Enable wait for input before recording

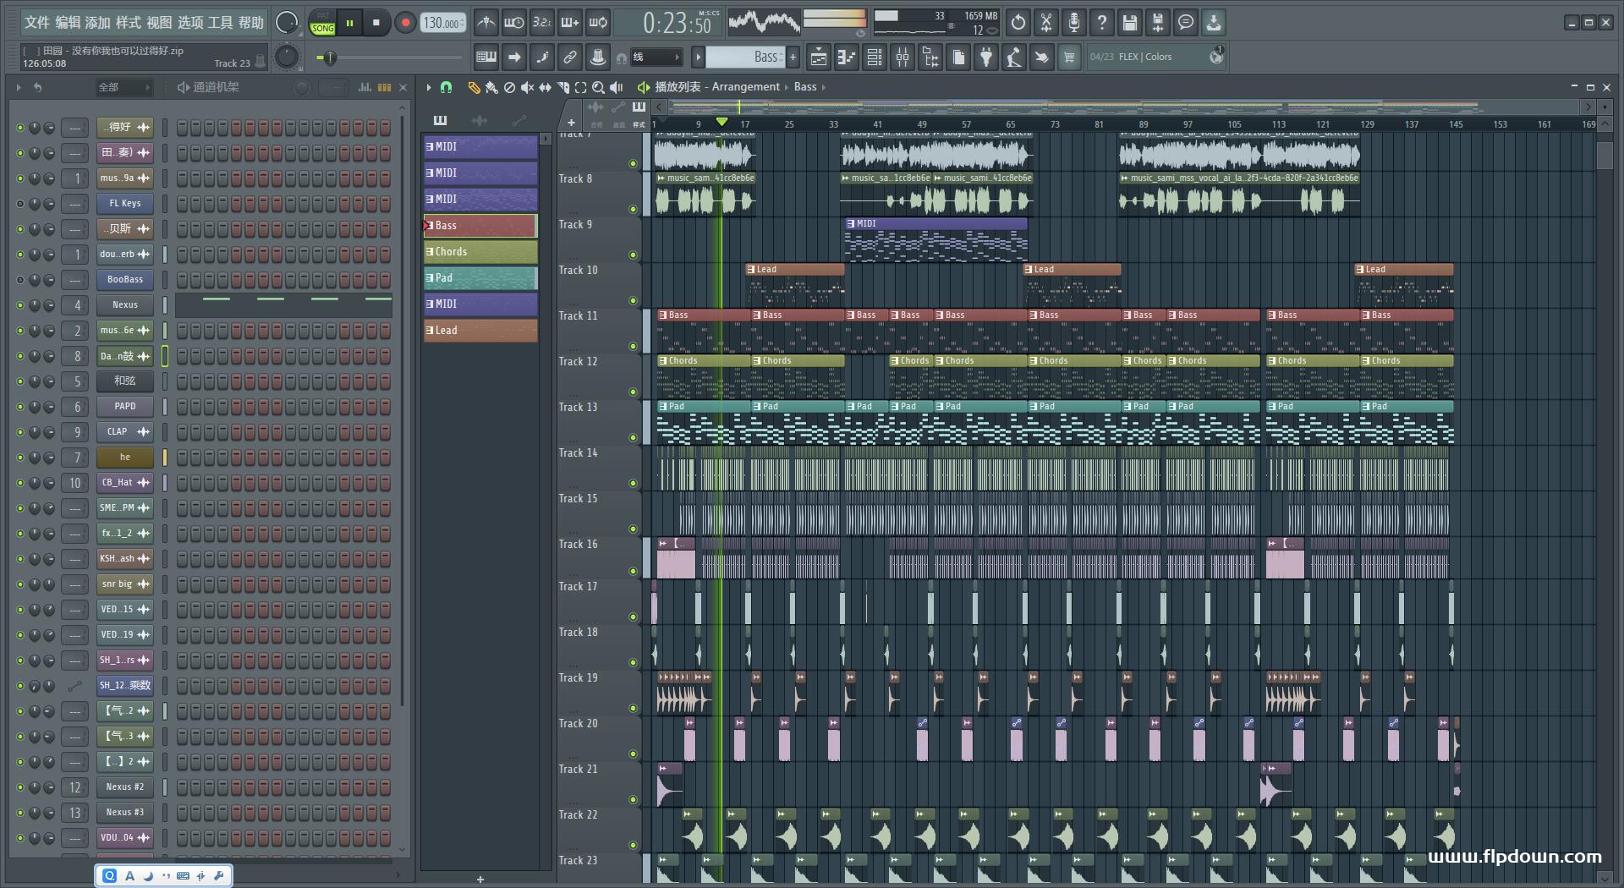pyautogui.click(x=513, y=23)
